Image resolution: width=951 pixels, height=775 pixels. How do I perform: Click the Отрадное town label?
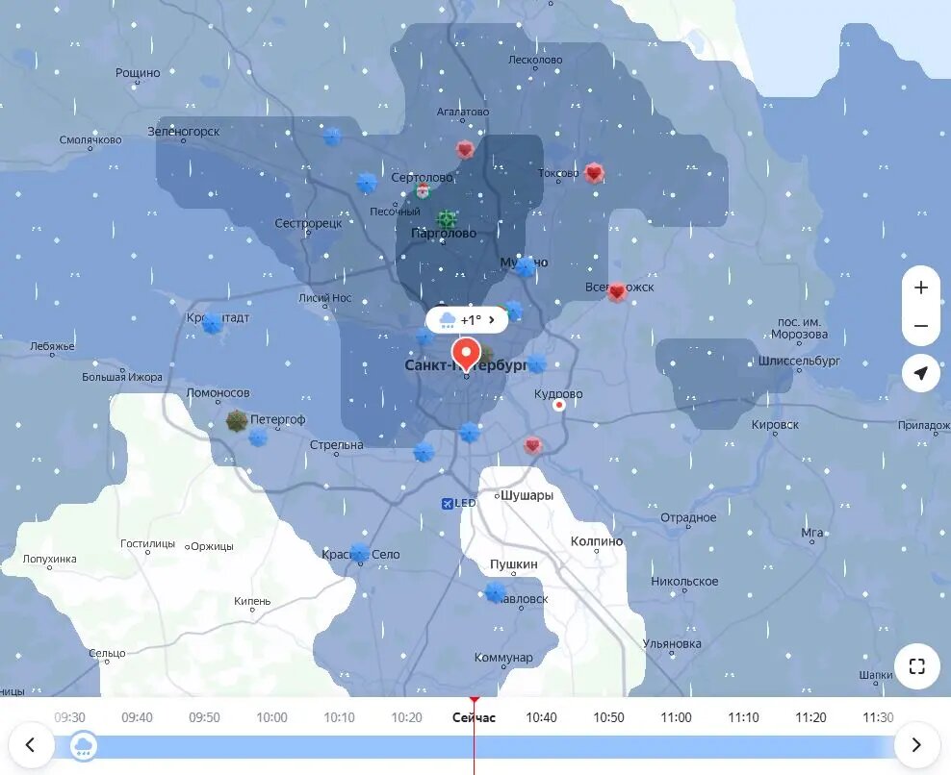[688, 517]
